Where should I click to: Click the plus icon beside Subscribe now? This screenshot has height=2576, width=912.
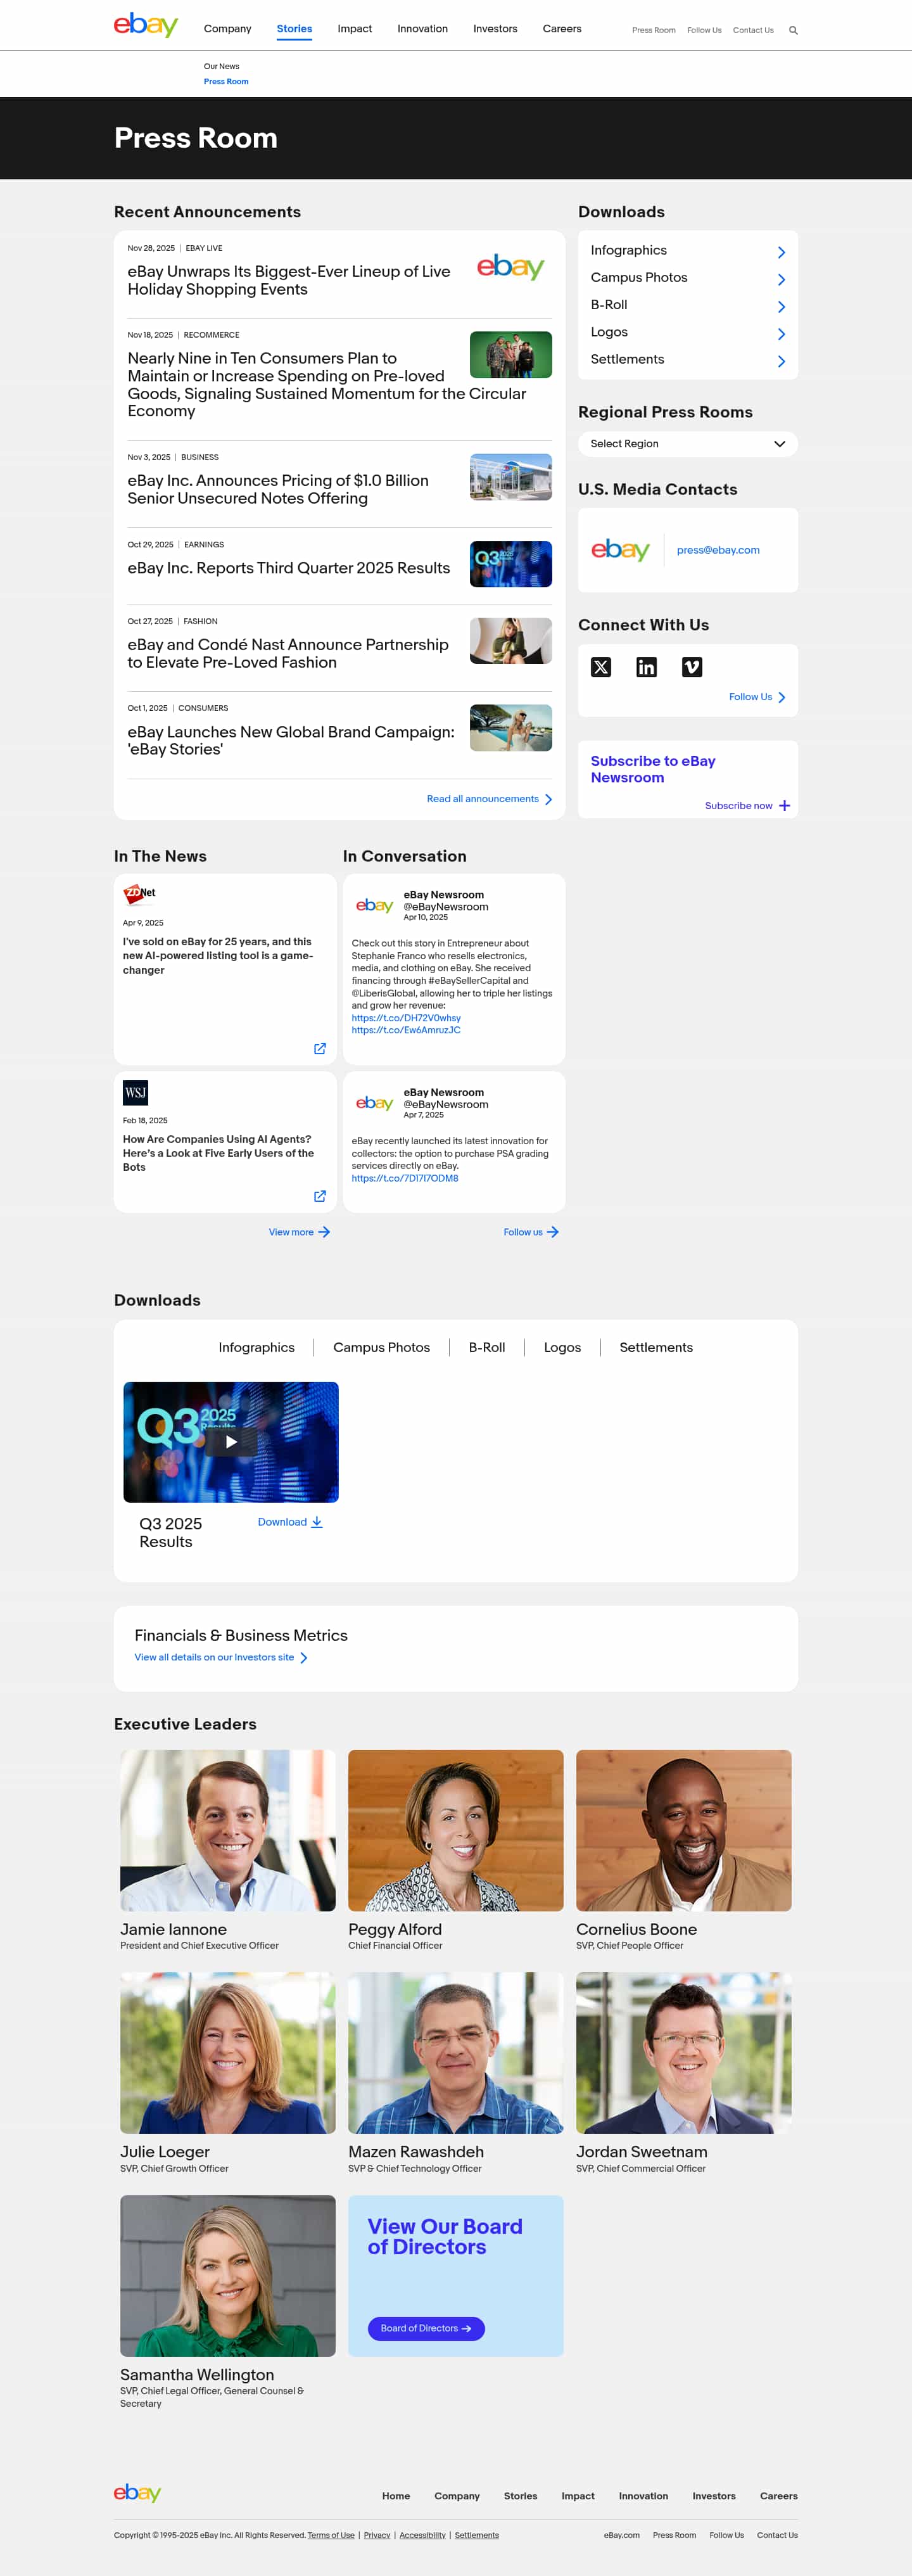784,806
